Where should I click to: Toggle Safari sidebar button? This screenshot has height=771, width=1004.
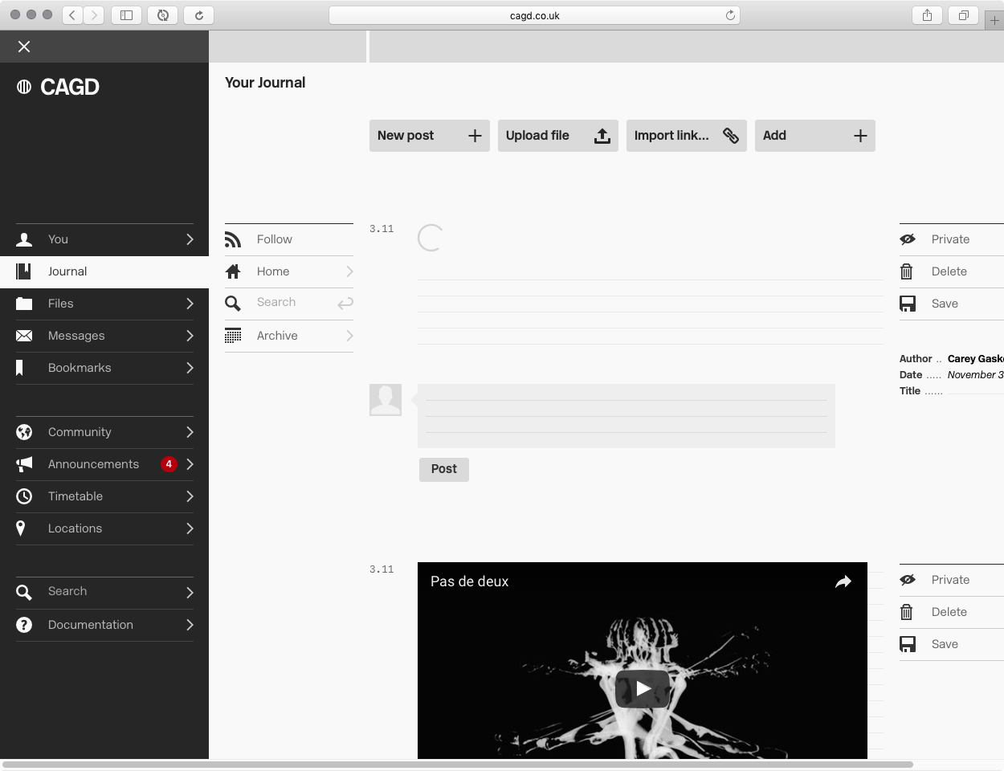pyautogui.click(x=126, y=14)
